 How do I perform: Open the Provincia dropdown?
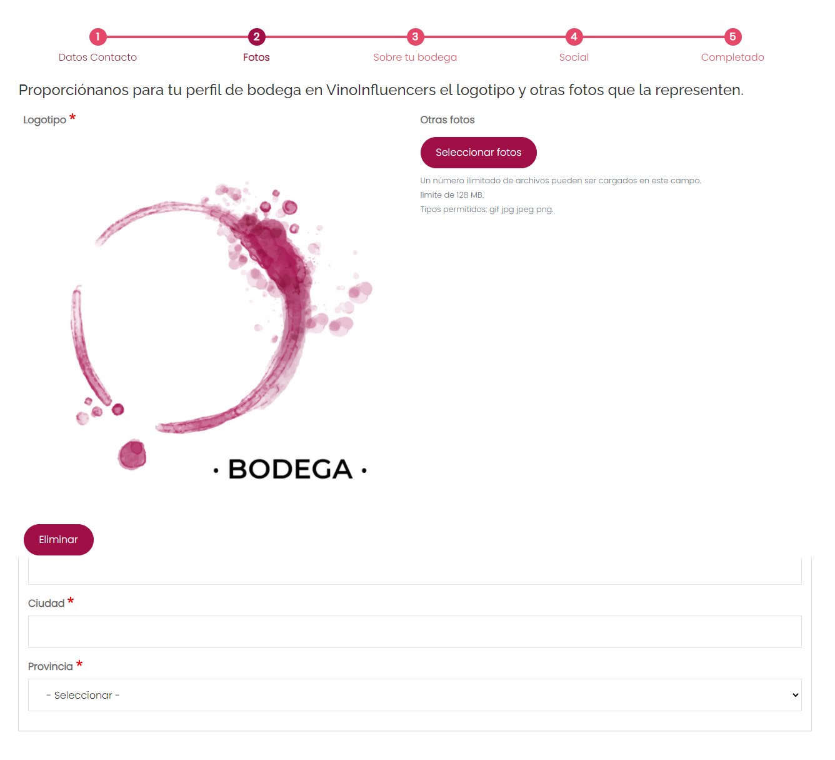click(x=415, y=695)
